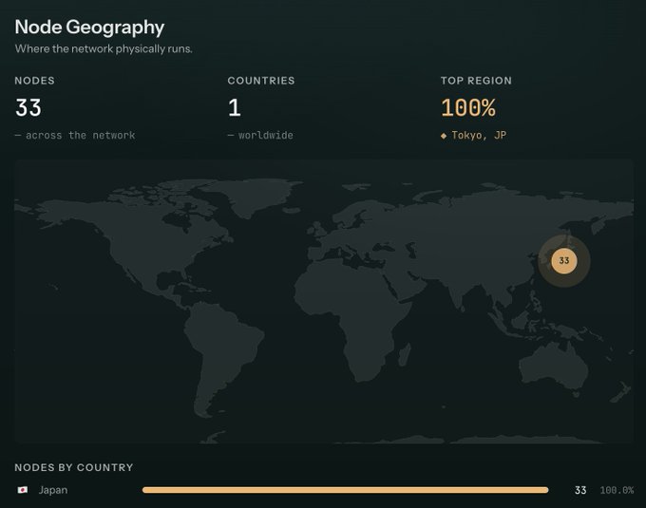Click the Japan node share progress bar

[345, 490]
